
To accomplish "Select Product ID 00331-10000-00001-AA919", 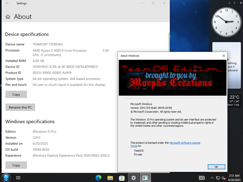I will [x=52, y=73].
